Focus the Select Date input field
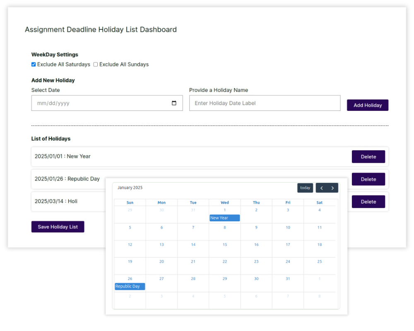The height and width of the screenshot is (331, 414). point(101,103)
